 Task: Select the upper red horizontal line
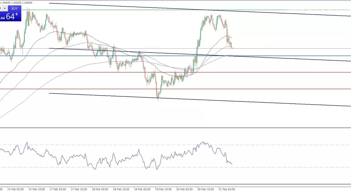pos(256,72)
